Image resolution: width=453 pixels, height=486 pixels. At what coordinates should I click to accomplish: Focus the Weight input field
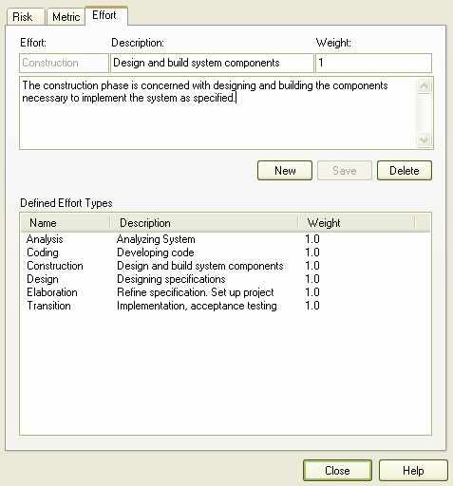373,63
